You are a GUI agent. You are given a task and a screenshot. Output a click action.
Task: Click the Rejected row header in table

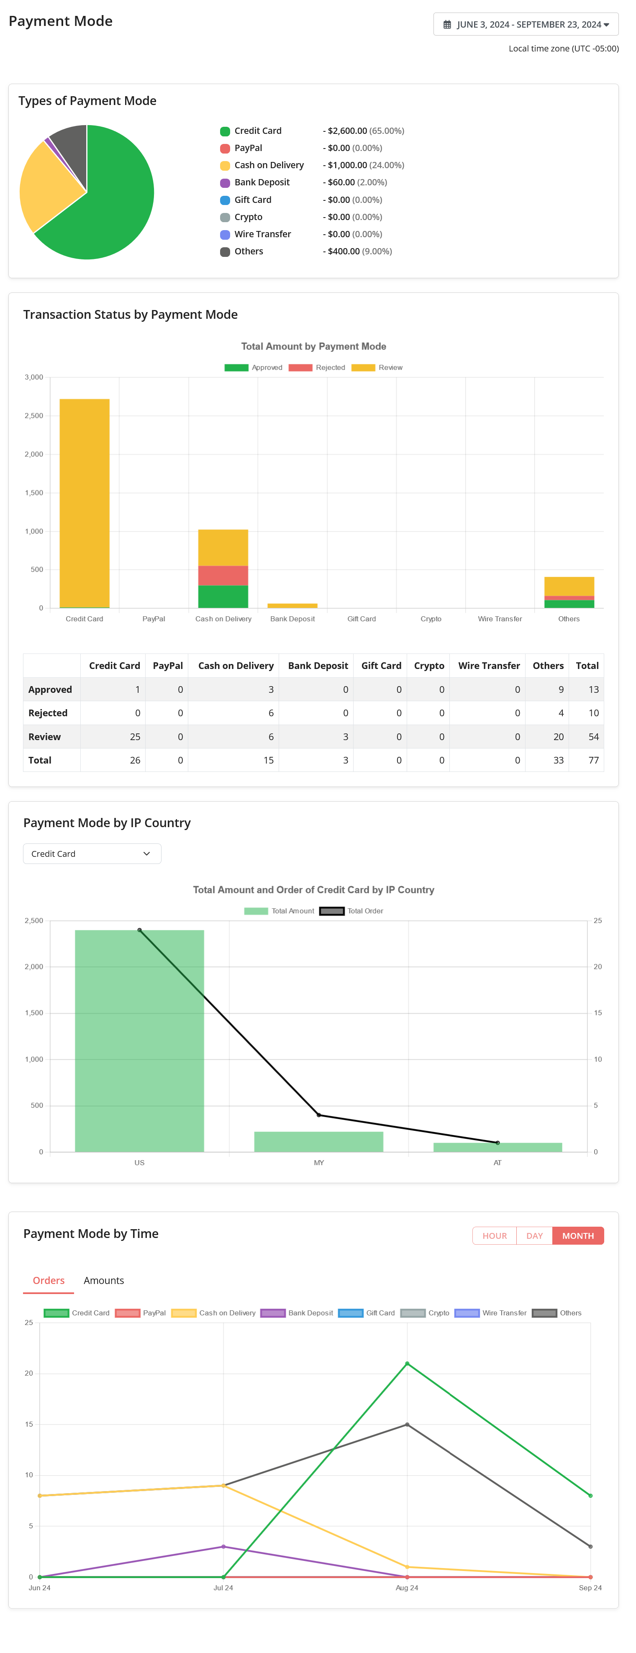click(x=48, y=713)
